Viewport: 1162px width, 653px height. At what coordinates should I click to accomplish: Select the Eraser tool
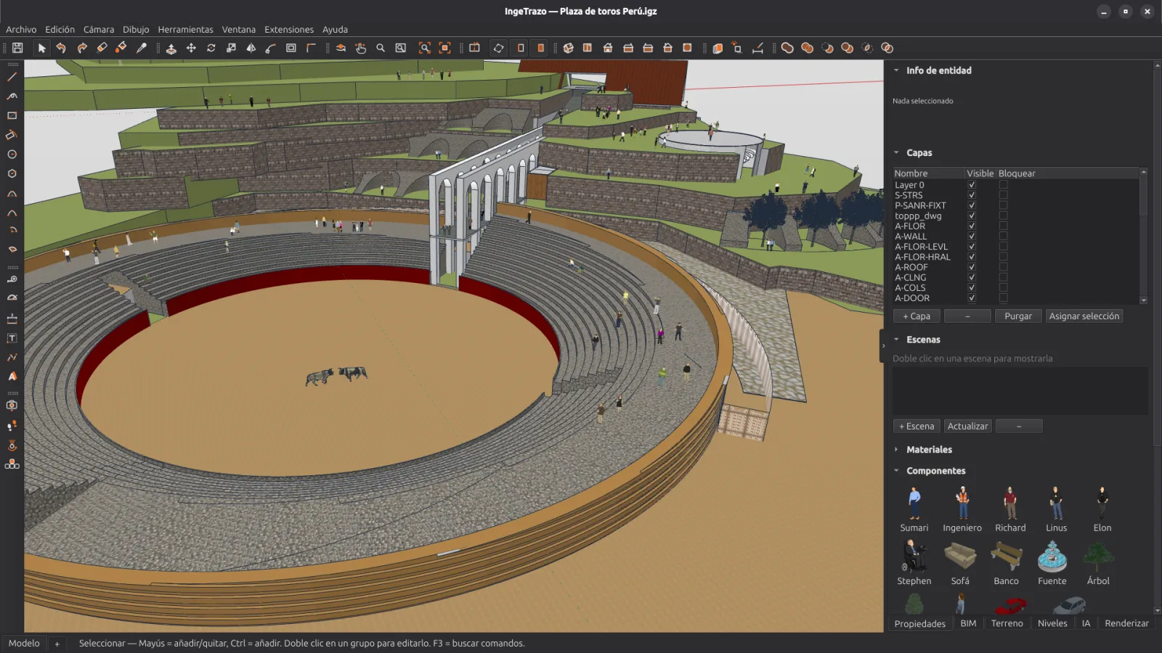coord(102,48)
